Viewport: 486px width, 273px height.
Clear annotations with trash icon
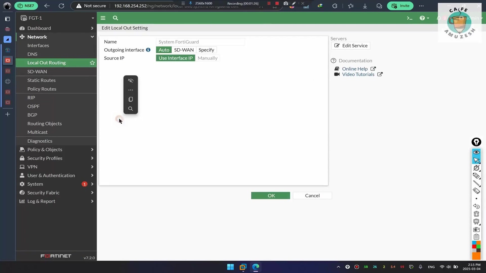click(476, 214)
